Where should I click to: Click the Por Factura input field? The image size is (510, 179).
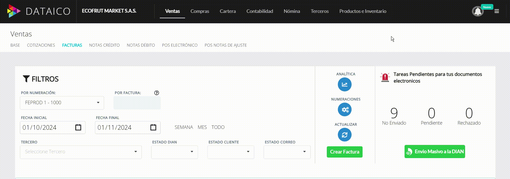pos(137,103)
